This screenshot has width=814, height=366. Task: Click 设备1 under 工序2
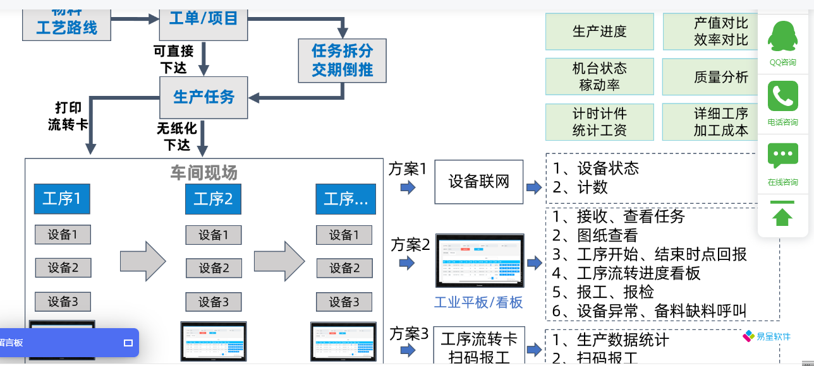tap(214, 235)
